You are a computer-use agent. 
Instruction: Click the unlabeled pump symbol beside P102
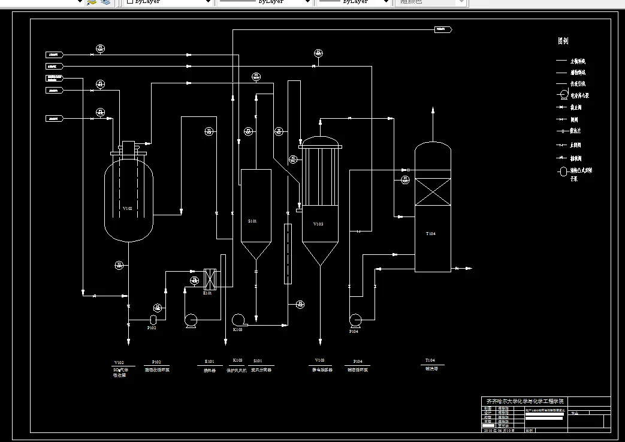[191, 321]
